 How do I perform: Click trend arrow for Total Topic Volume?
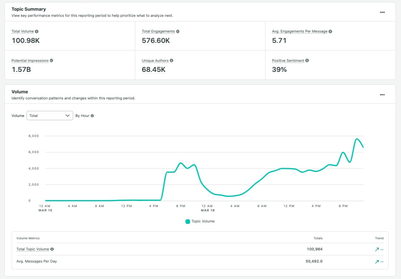(377, 250)
